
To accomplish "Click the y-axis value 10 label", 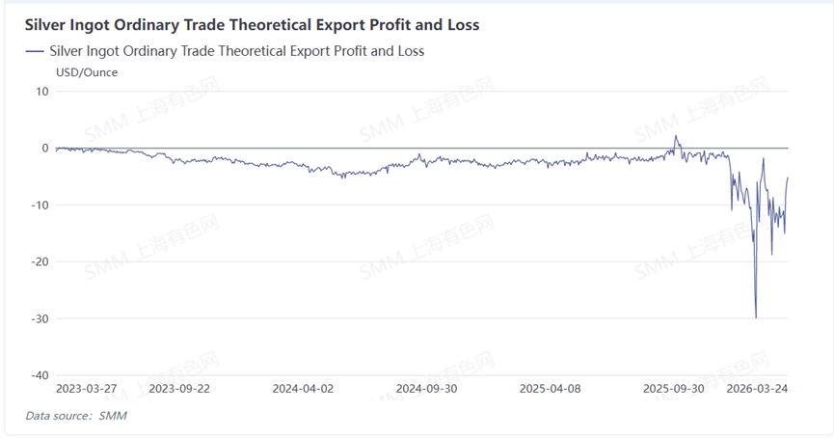I will [x=41, y=92].
